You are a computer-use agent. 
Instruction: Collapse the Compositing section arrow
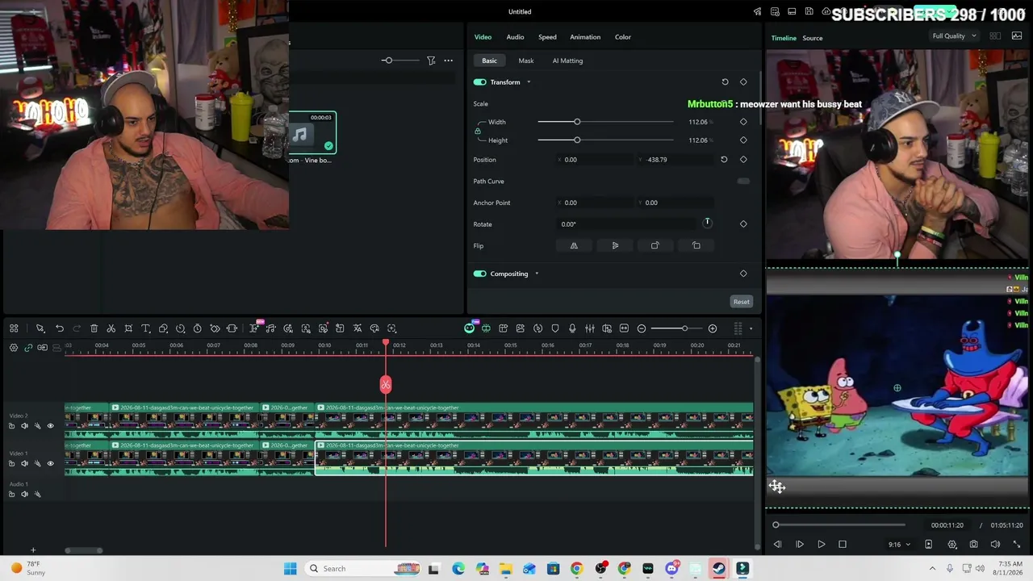point(537,274)
